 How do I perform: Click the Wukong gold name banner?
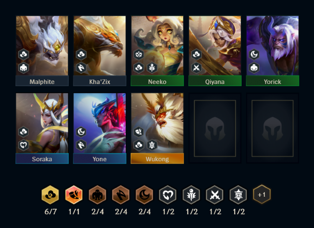coord(157,159)
